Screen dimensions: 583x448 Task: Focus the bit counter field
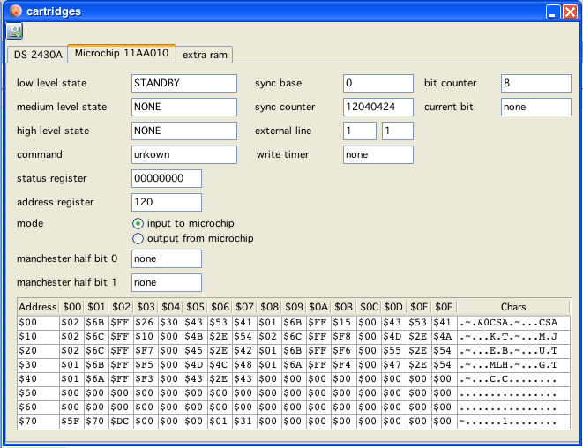534,83
